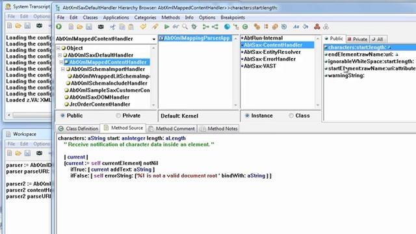Select AbtXmlMappingParserApp in application list
Screen dimensions: 416x234
pyautogui.click(x=196, y=38)
